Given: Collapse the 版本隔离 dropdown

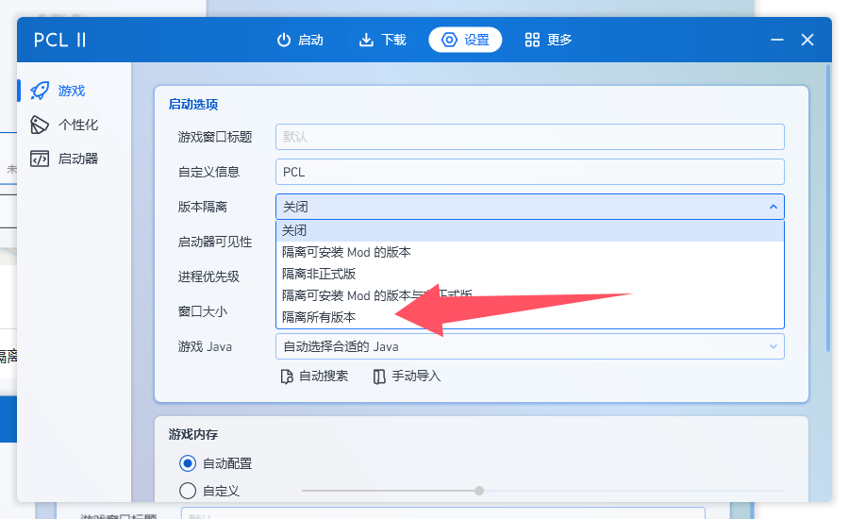Looking at the screenshot, I should click(773, 207).
